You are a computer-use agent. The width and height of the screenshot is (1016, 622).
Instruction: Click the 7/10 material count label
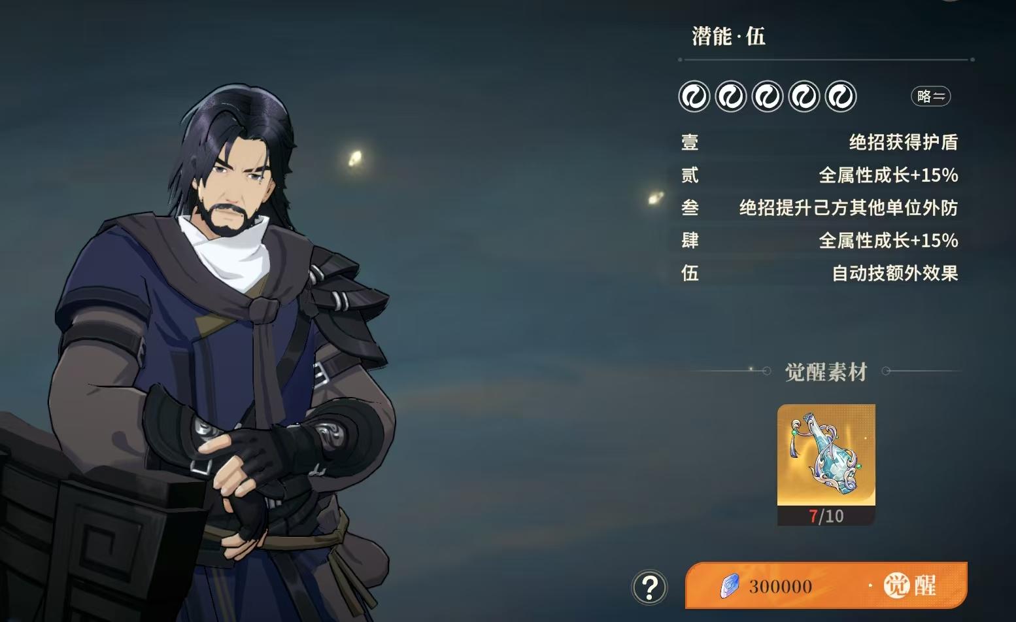coord(826,516)
